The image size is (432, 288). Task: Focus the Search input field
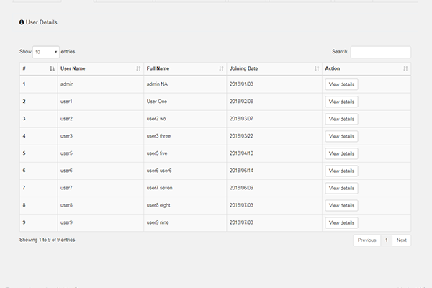point(380,52)
